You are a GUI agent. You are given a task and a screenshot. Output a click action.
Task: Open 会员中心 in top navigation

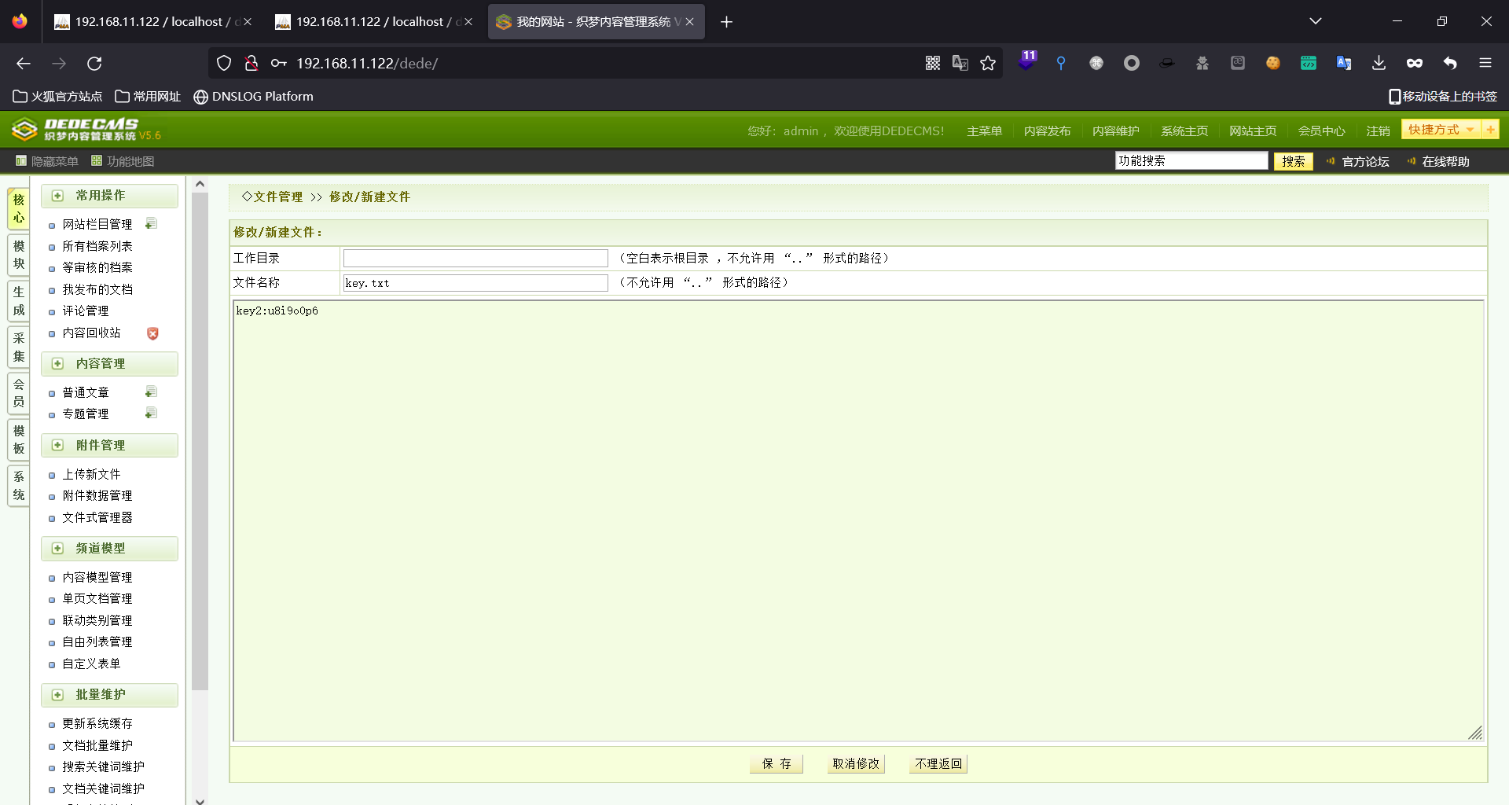click(1321, 131)
